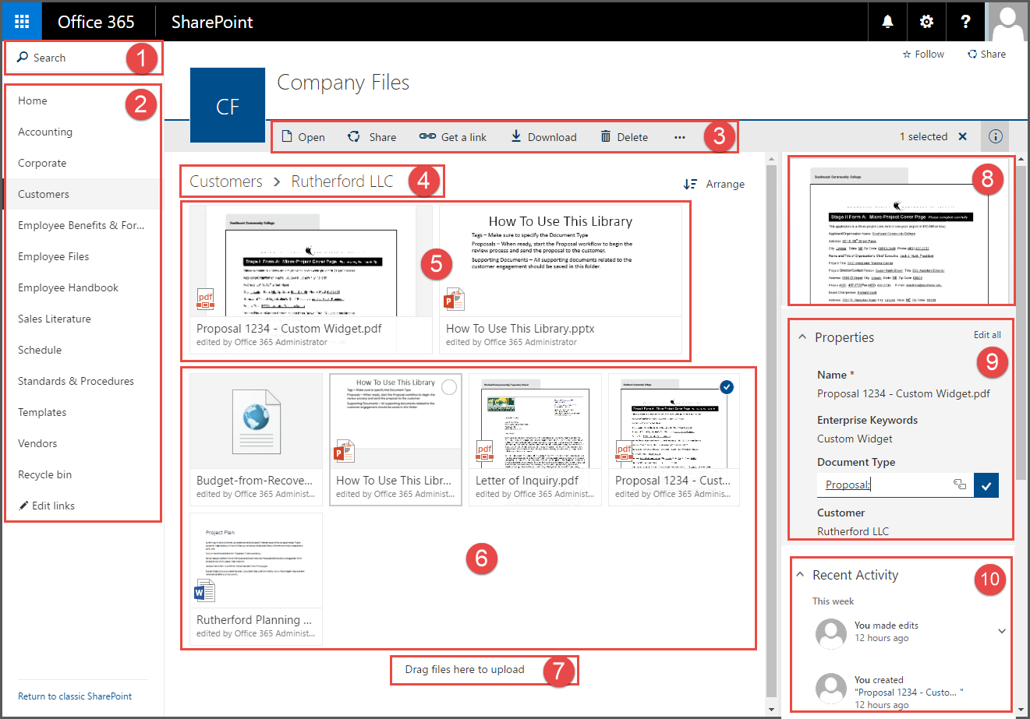Open the notifications bell

click(x=887, y=22)
